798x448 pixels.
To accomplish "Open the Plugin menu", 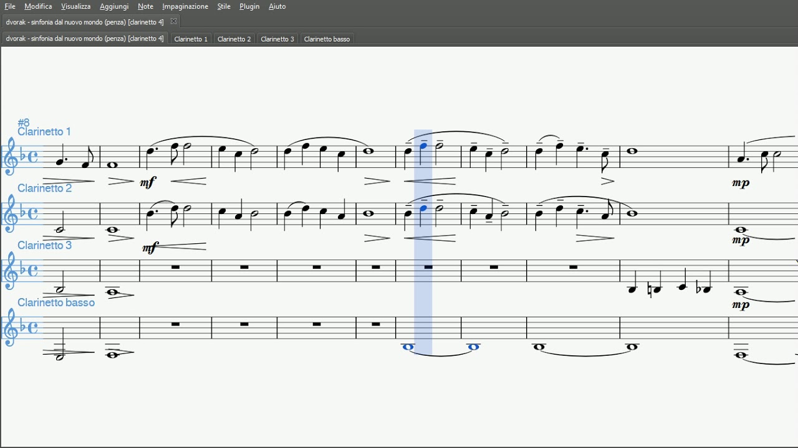I will click(x=249, y=6).
